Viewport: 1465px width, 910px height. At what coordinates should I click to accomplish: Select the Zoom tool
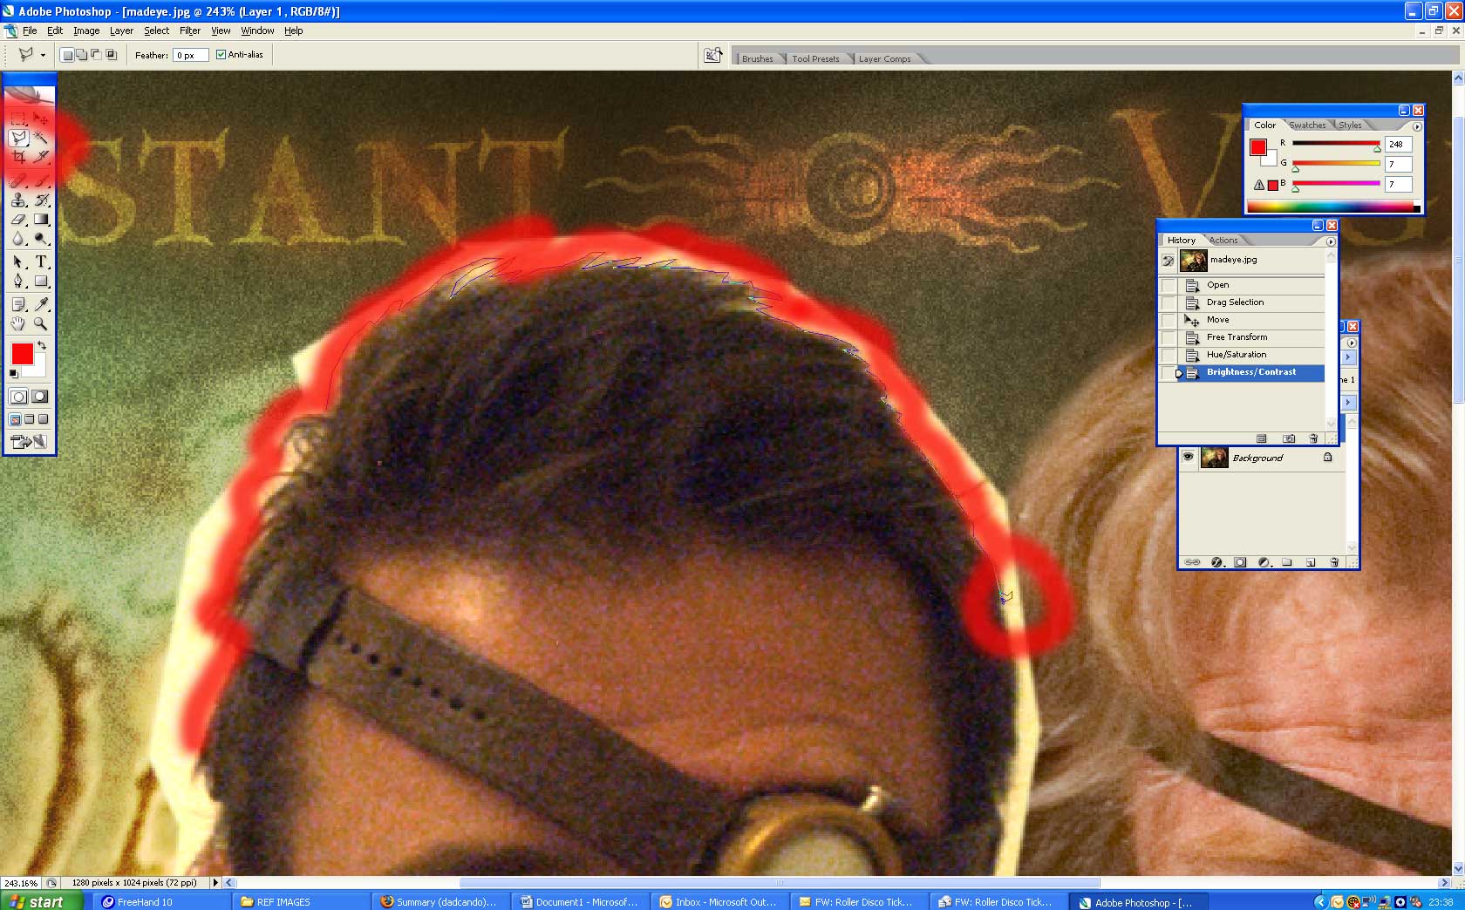(41, 323)
